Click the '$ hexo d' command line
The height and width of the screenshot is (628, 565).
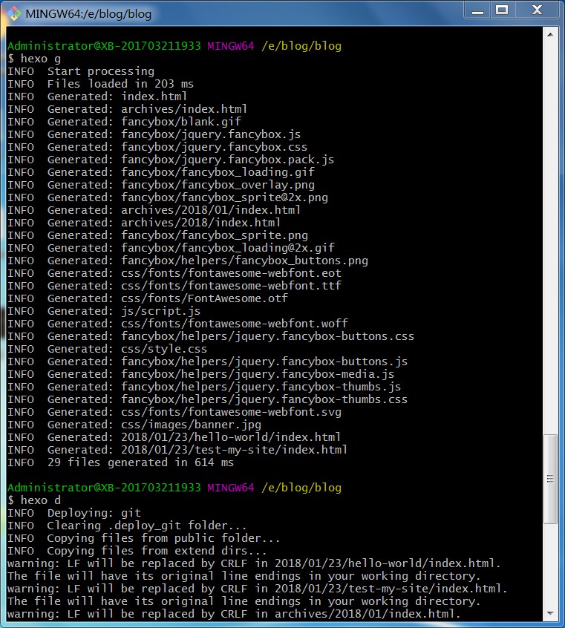(34, 500)
